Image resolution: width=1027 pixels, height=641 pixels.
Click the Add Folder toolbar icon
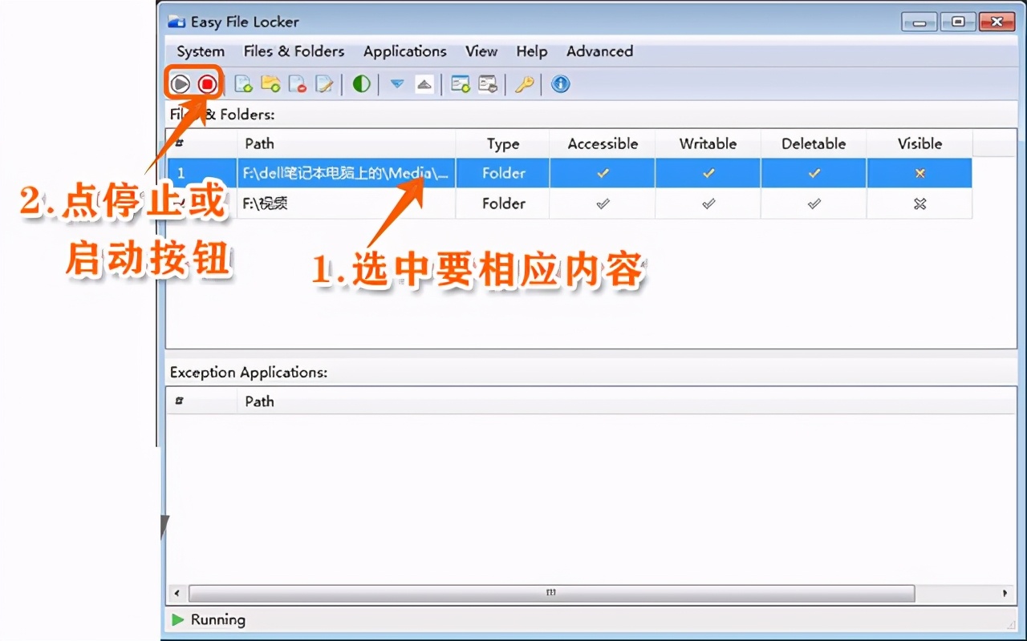tap(271, 83)
